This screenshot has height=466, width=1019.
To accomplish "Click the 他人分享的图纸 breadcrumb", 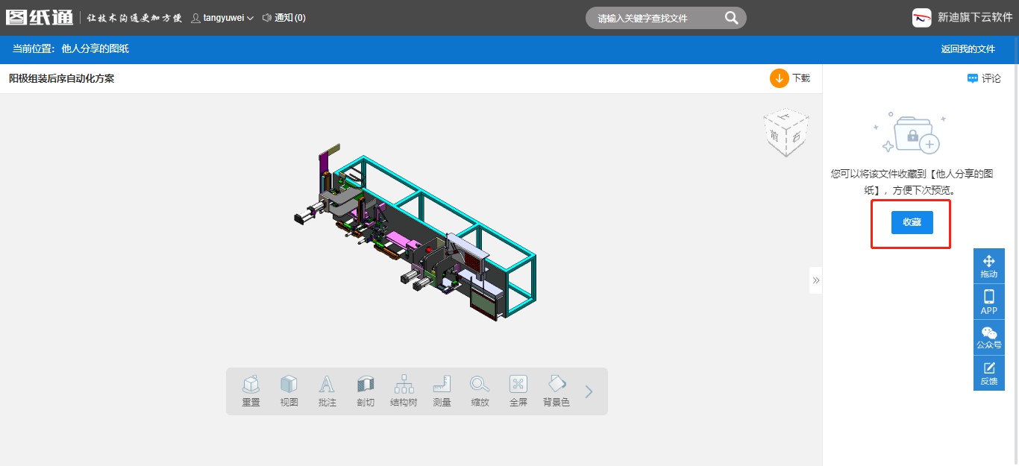I will coord(95,48).
